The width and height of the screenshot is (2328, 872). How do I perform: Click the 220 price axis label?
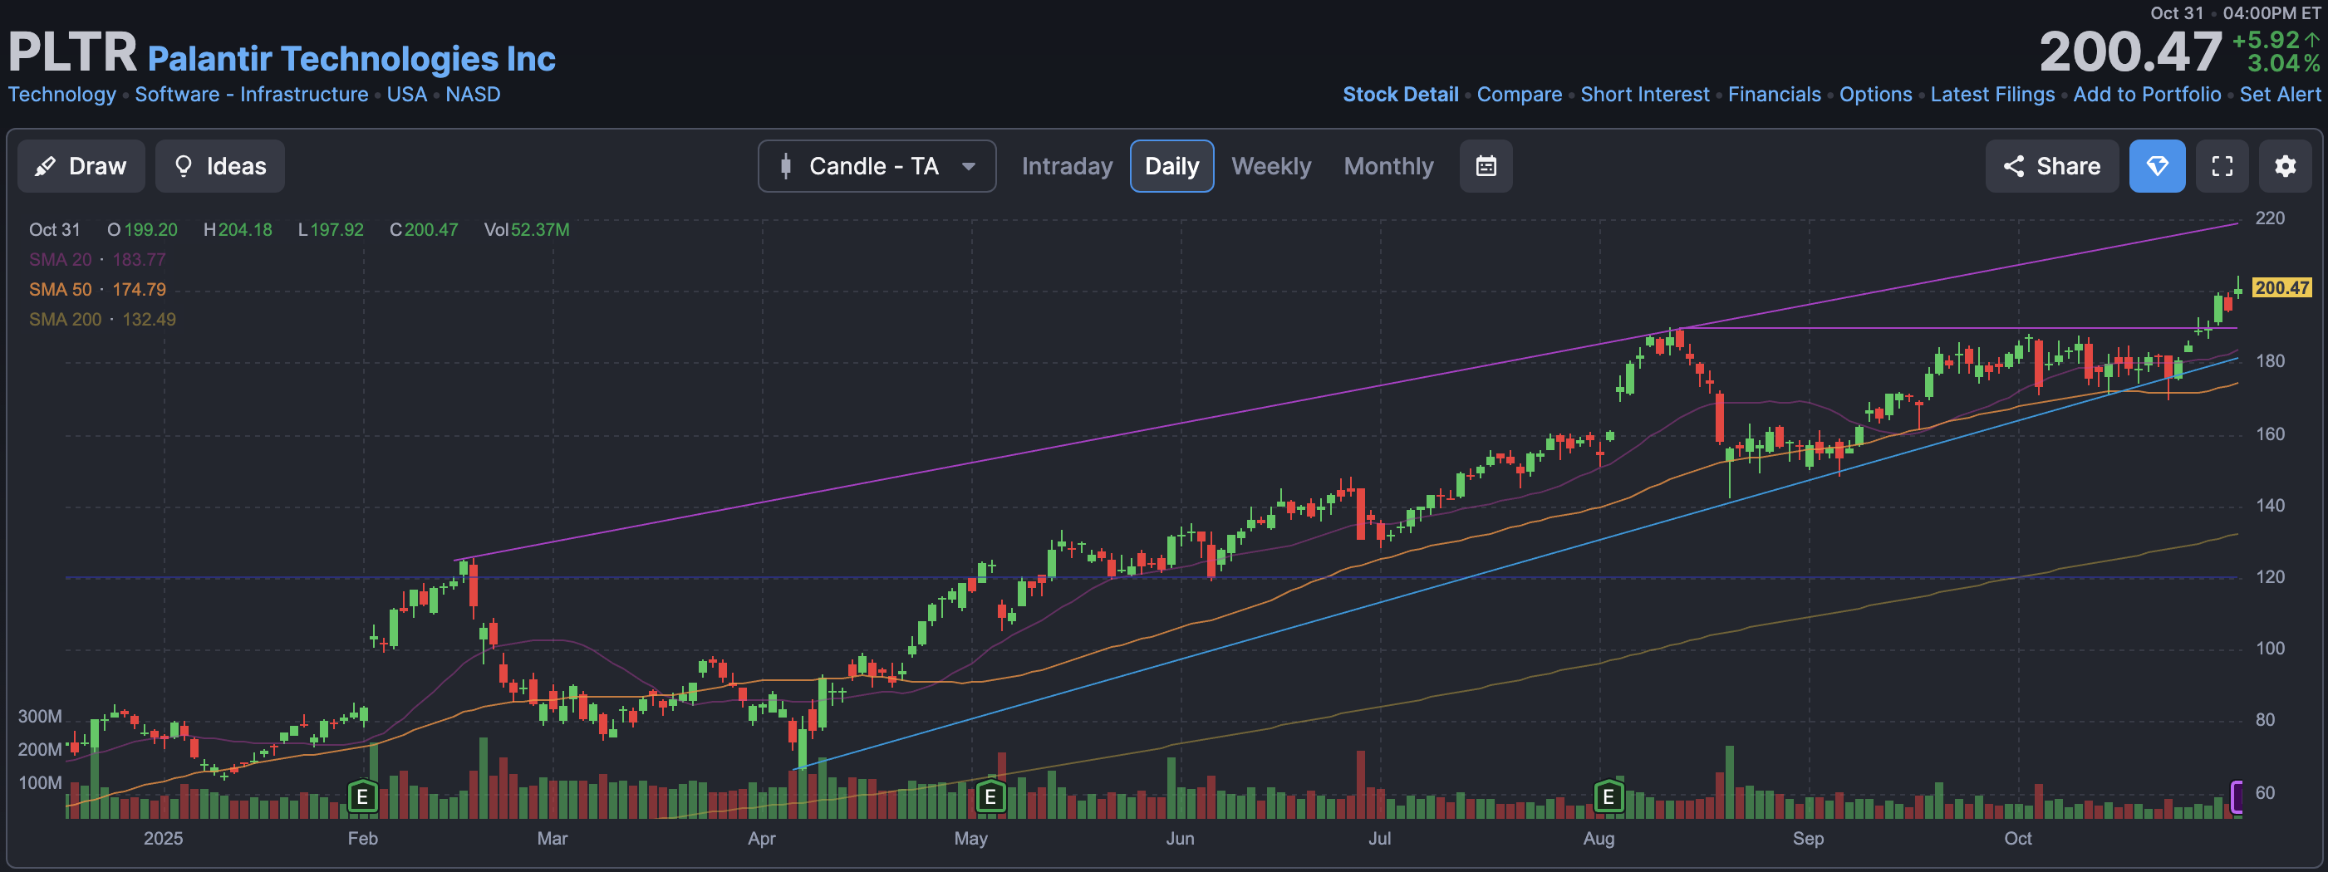[2269, 218]
